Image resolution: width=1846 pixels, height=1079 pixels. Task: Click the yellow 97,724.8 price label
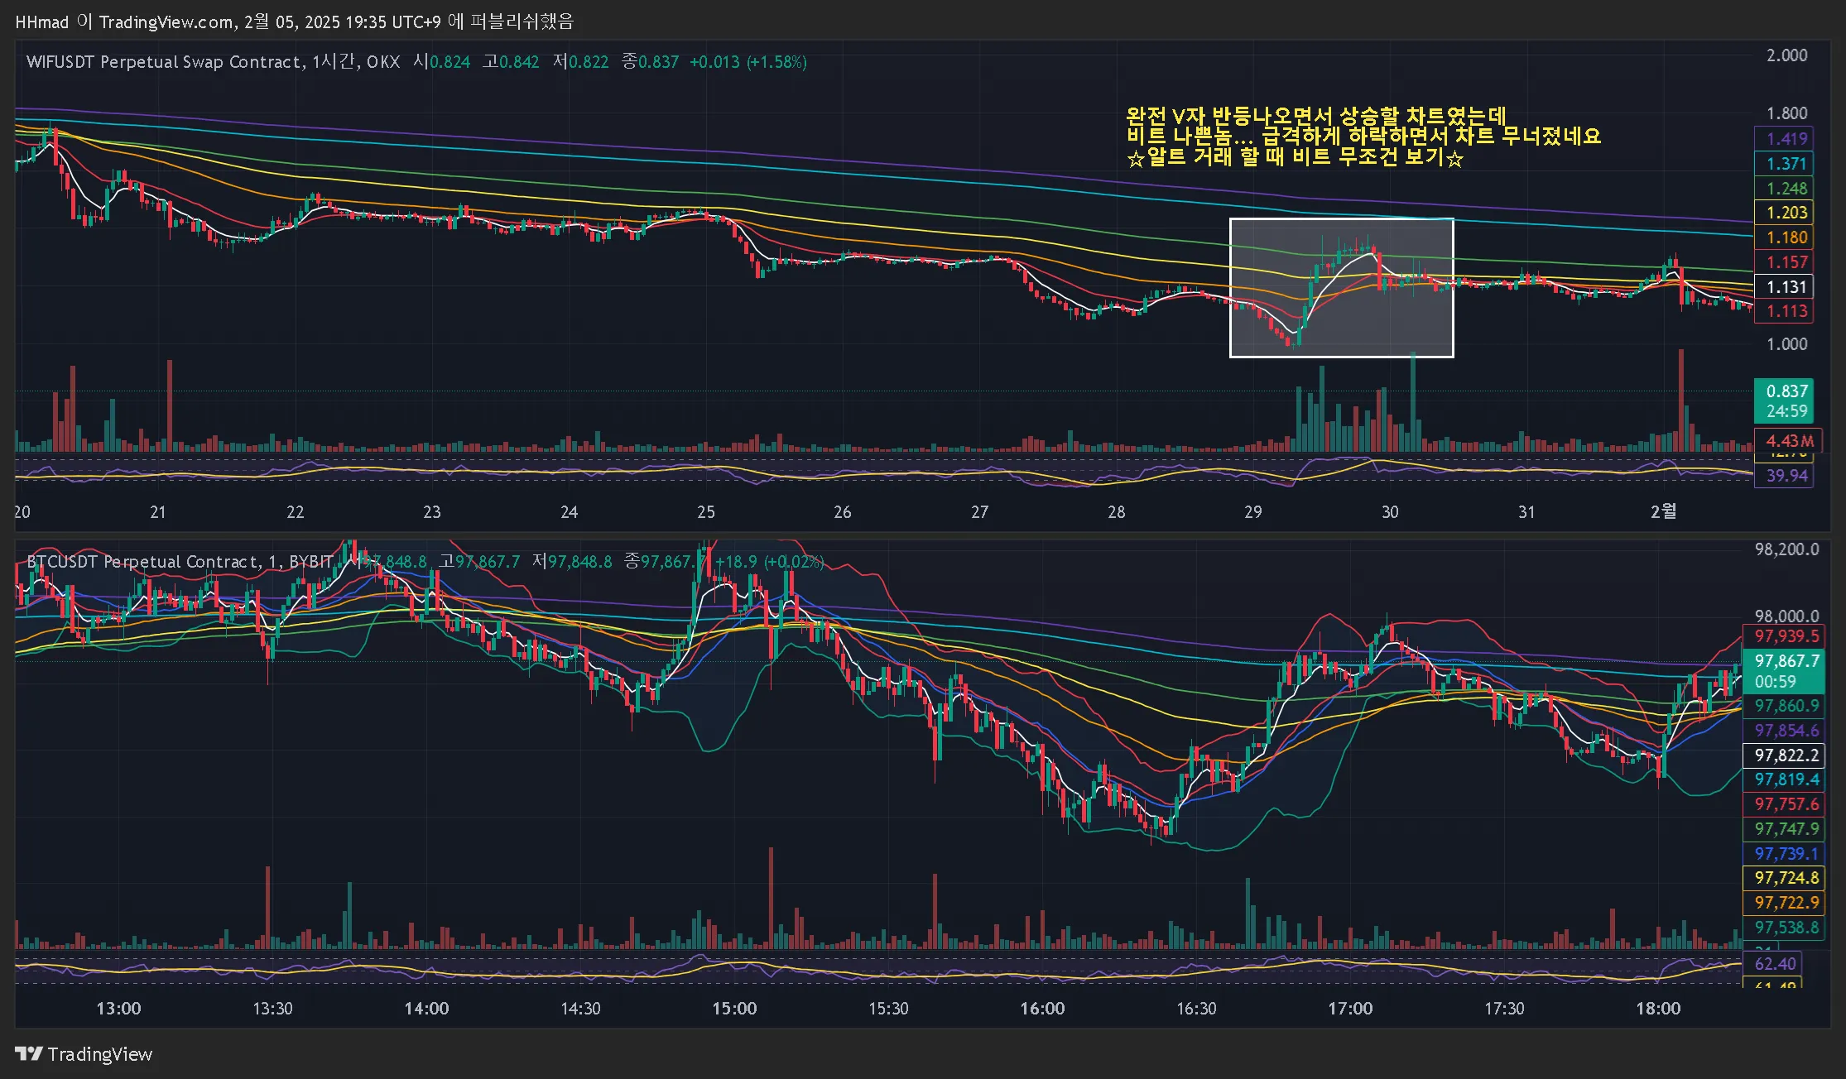(x=1786, y=878)
